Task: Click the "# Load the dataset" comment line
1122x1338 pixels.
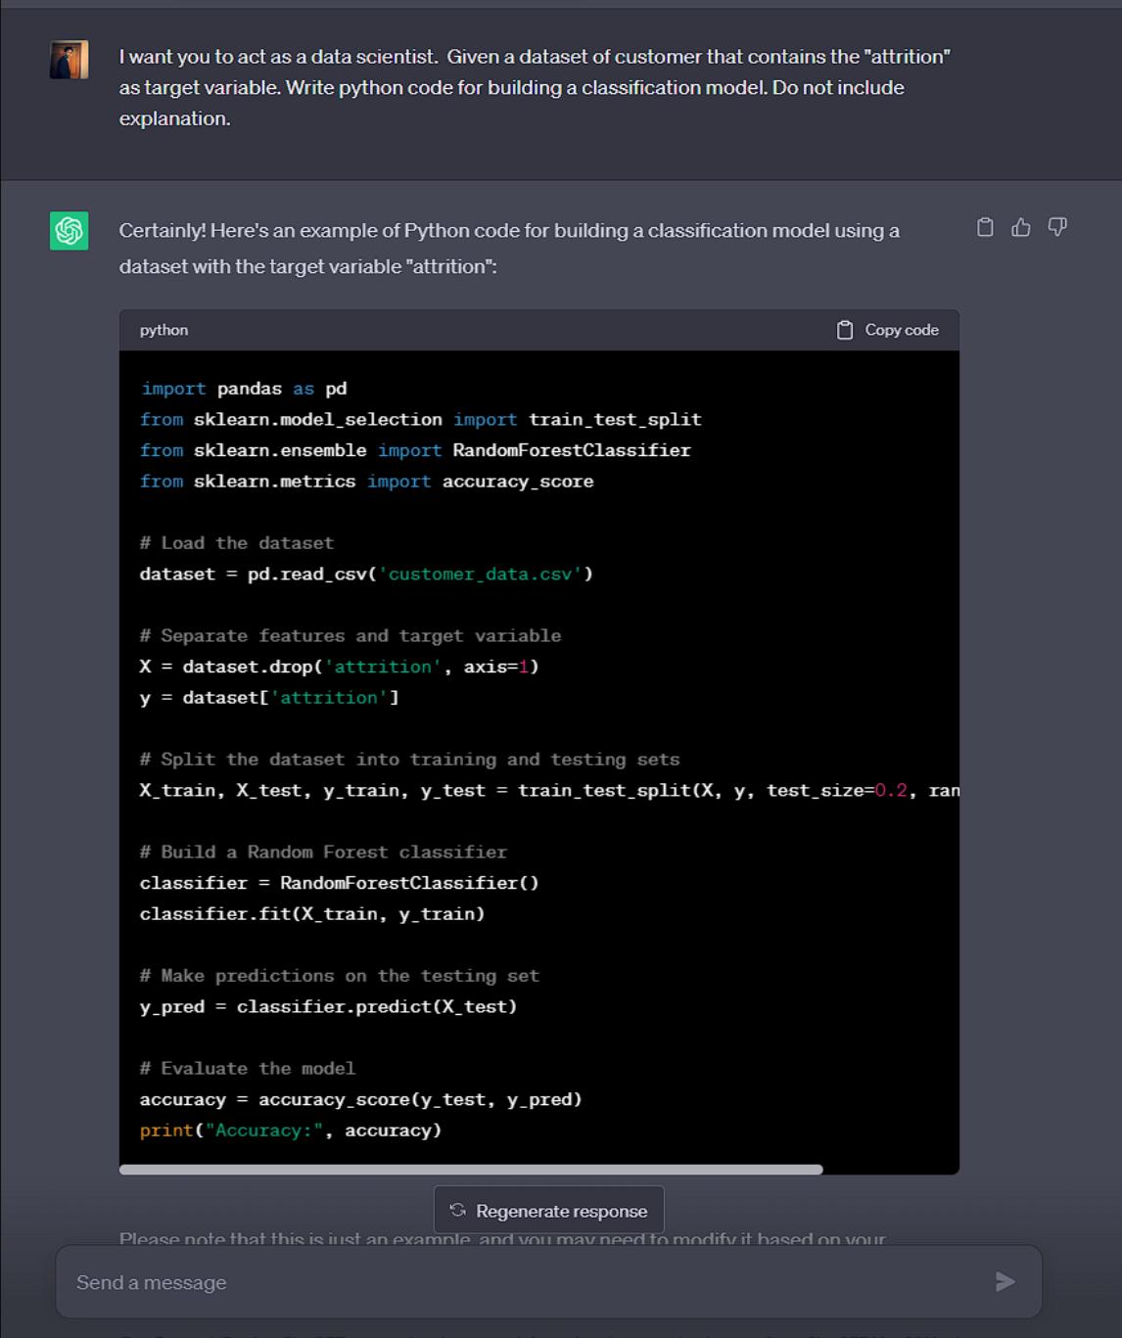Action: 237,543
